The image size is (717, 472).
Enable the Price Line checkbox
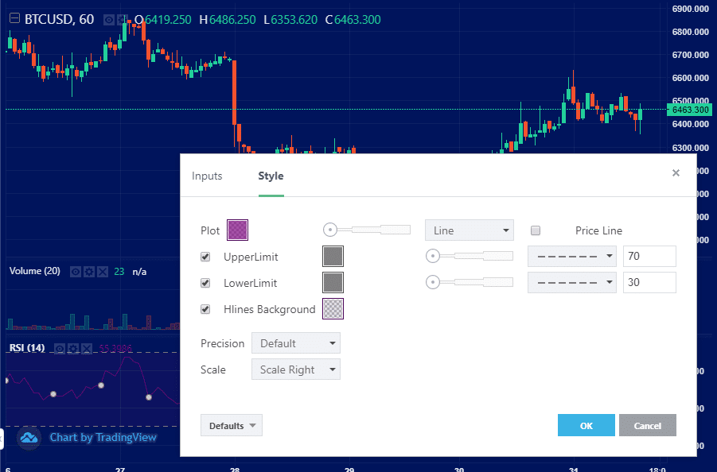point(536,230)
